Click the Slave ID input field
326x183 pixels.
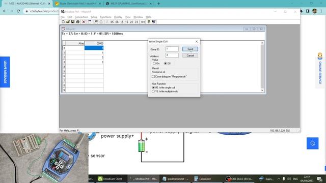pyautogui.click(x=172, y=49)
